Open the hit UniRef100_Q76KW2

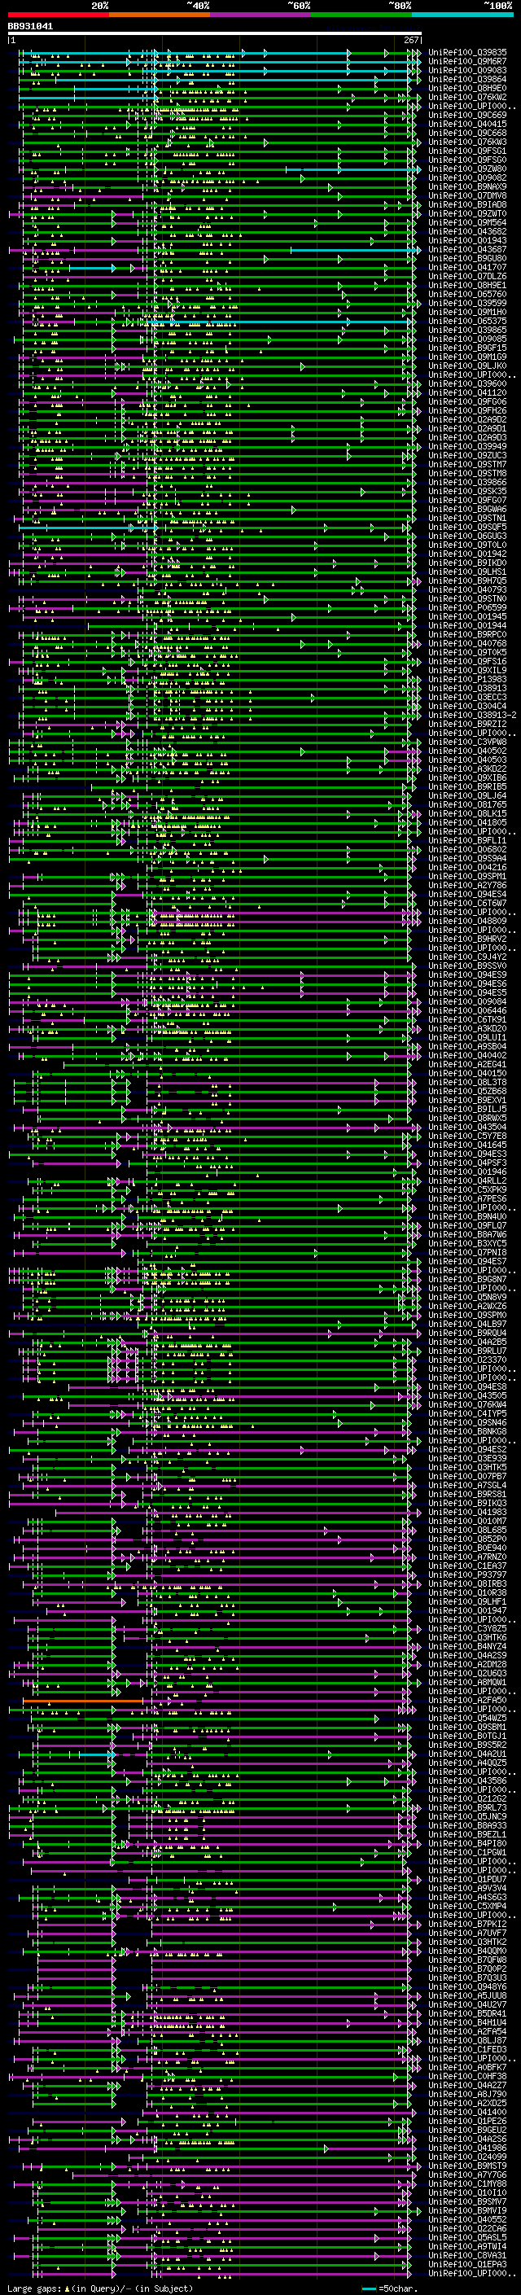coord(466,97)
